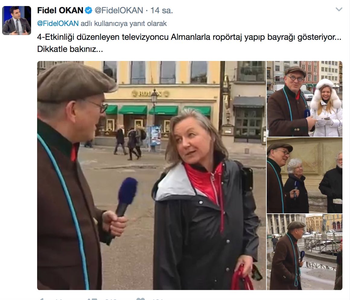Click the like count beside the heart
Image resolution: width=350 pixels, height=300 pixels.
[x=158, y=299]
